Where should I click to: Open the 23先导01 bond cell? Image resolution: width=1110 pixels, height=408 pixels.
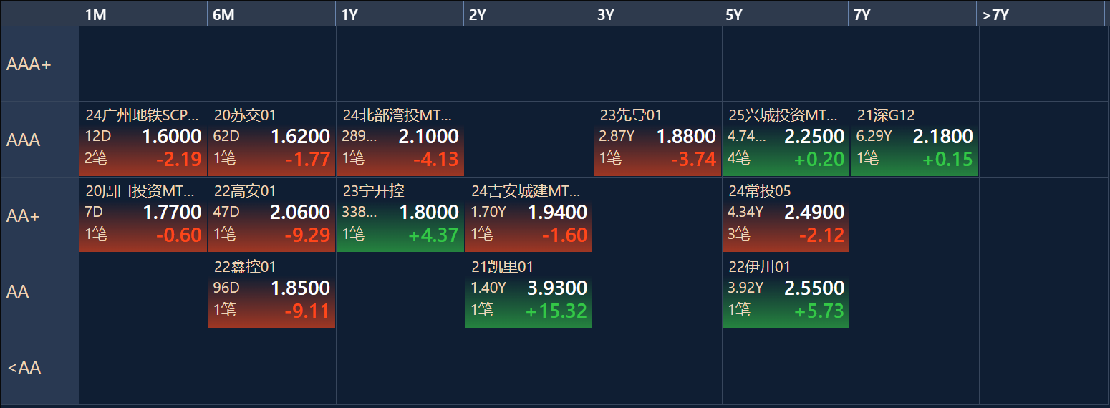(657, 139)
